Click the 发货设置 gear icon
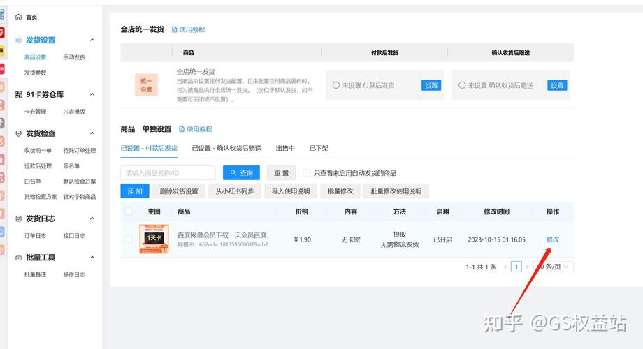643x349 pixels. coord(19,40)
